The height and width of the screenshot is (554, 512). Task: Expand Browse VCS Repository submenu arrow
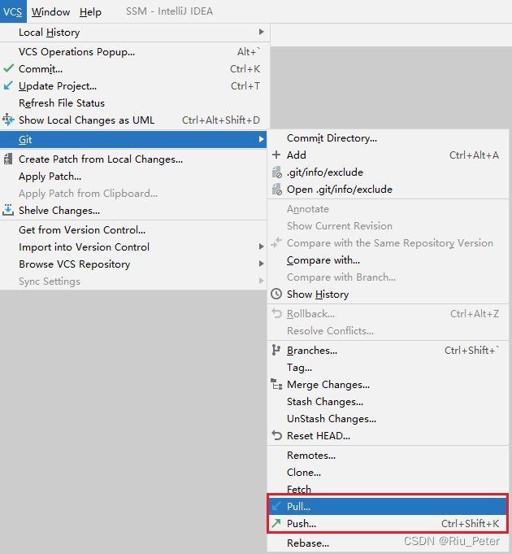pos(261,264)
